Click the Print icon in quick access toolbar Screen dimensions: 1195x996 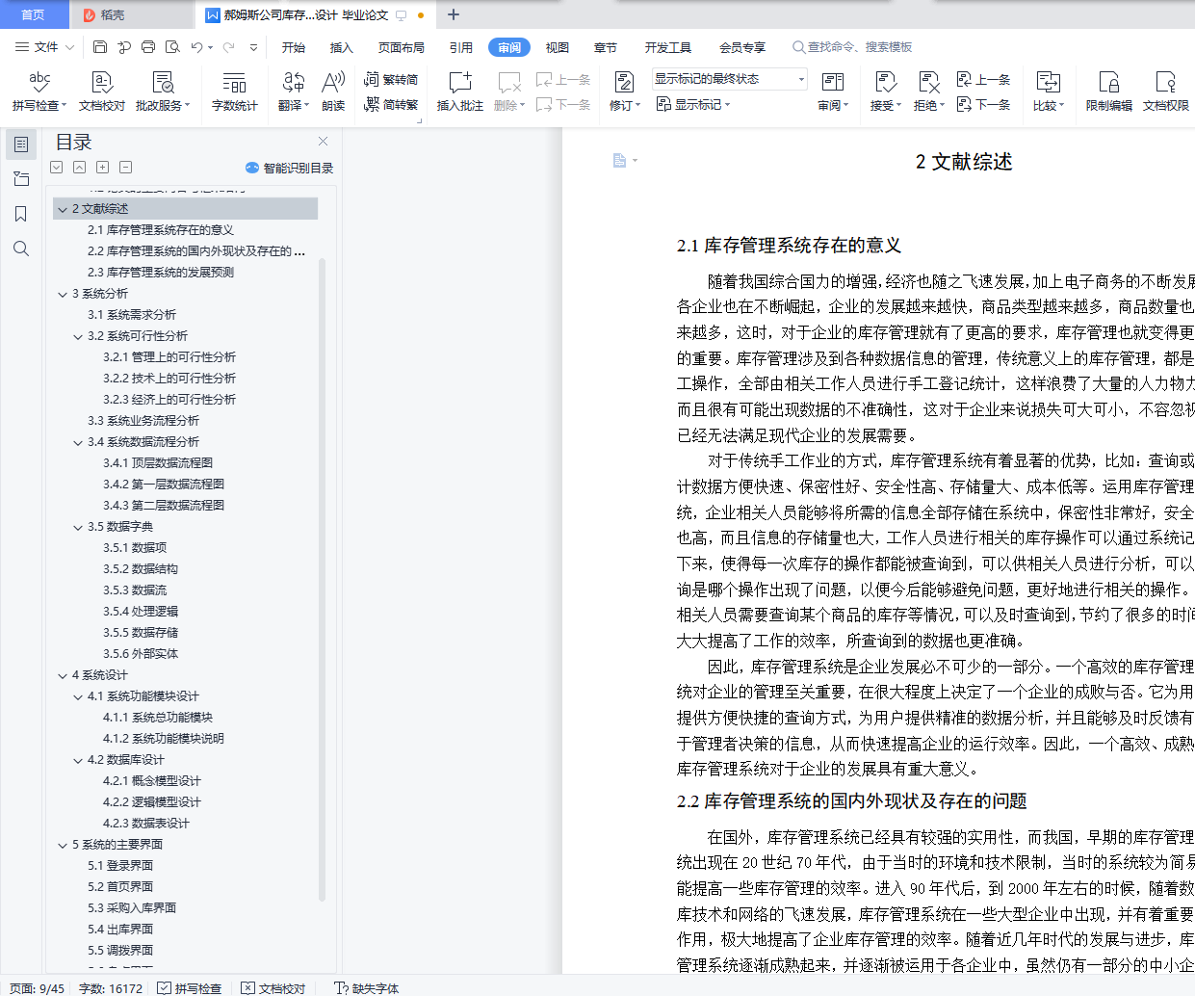coord(148,46)
